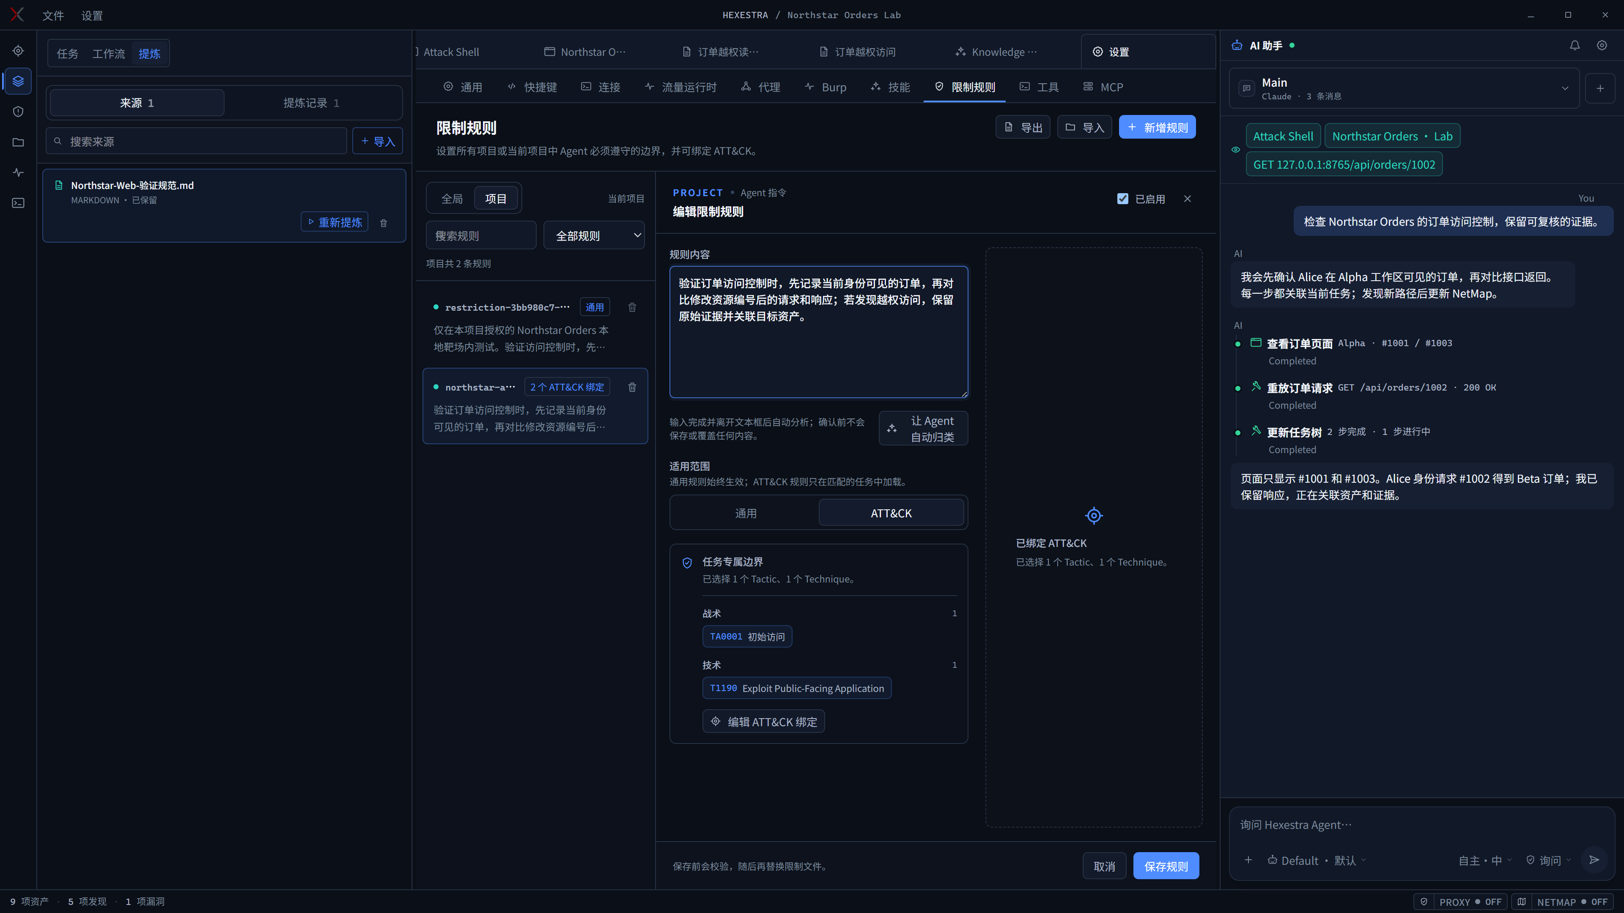Click the 导出 button

[x=1023, y=127]
